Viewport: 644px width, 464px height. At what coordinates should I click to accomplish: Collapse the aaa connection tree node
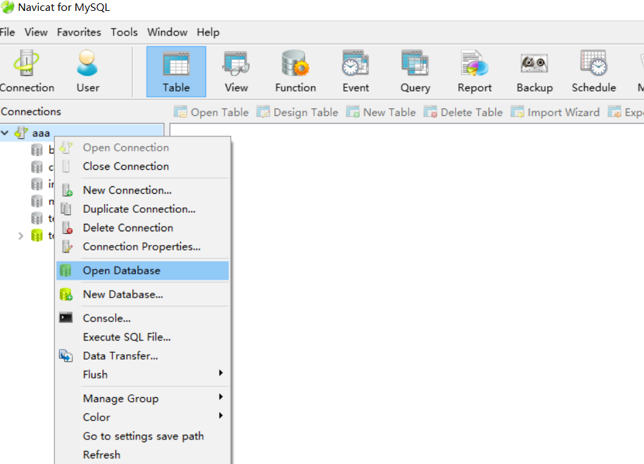(x=5, y=133)
